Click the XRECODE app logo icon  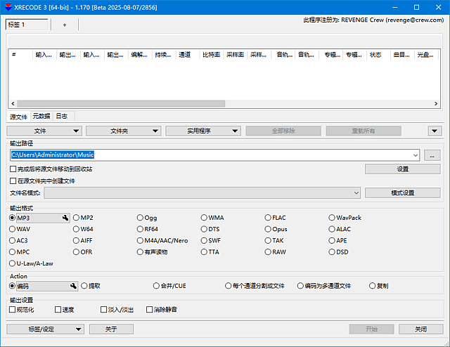coord(8,7)
